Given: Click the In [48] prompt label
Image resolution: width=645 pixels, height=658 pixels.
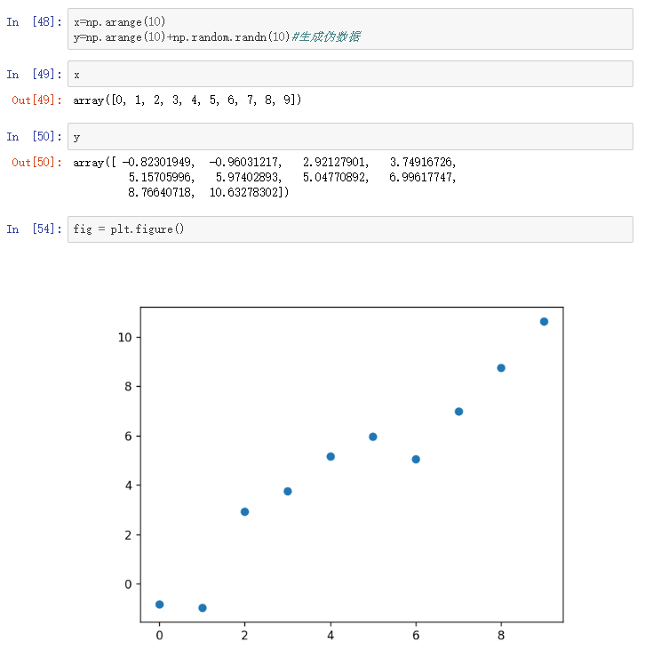Looking at the screenshot, I should click(34, 22).
